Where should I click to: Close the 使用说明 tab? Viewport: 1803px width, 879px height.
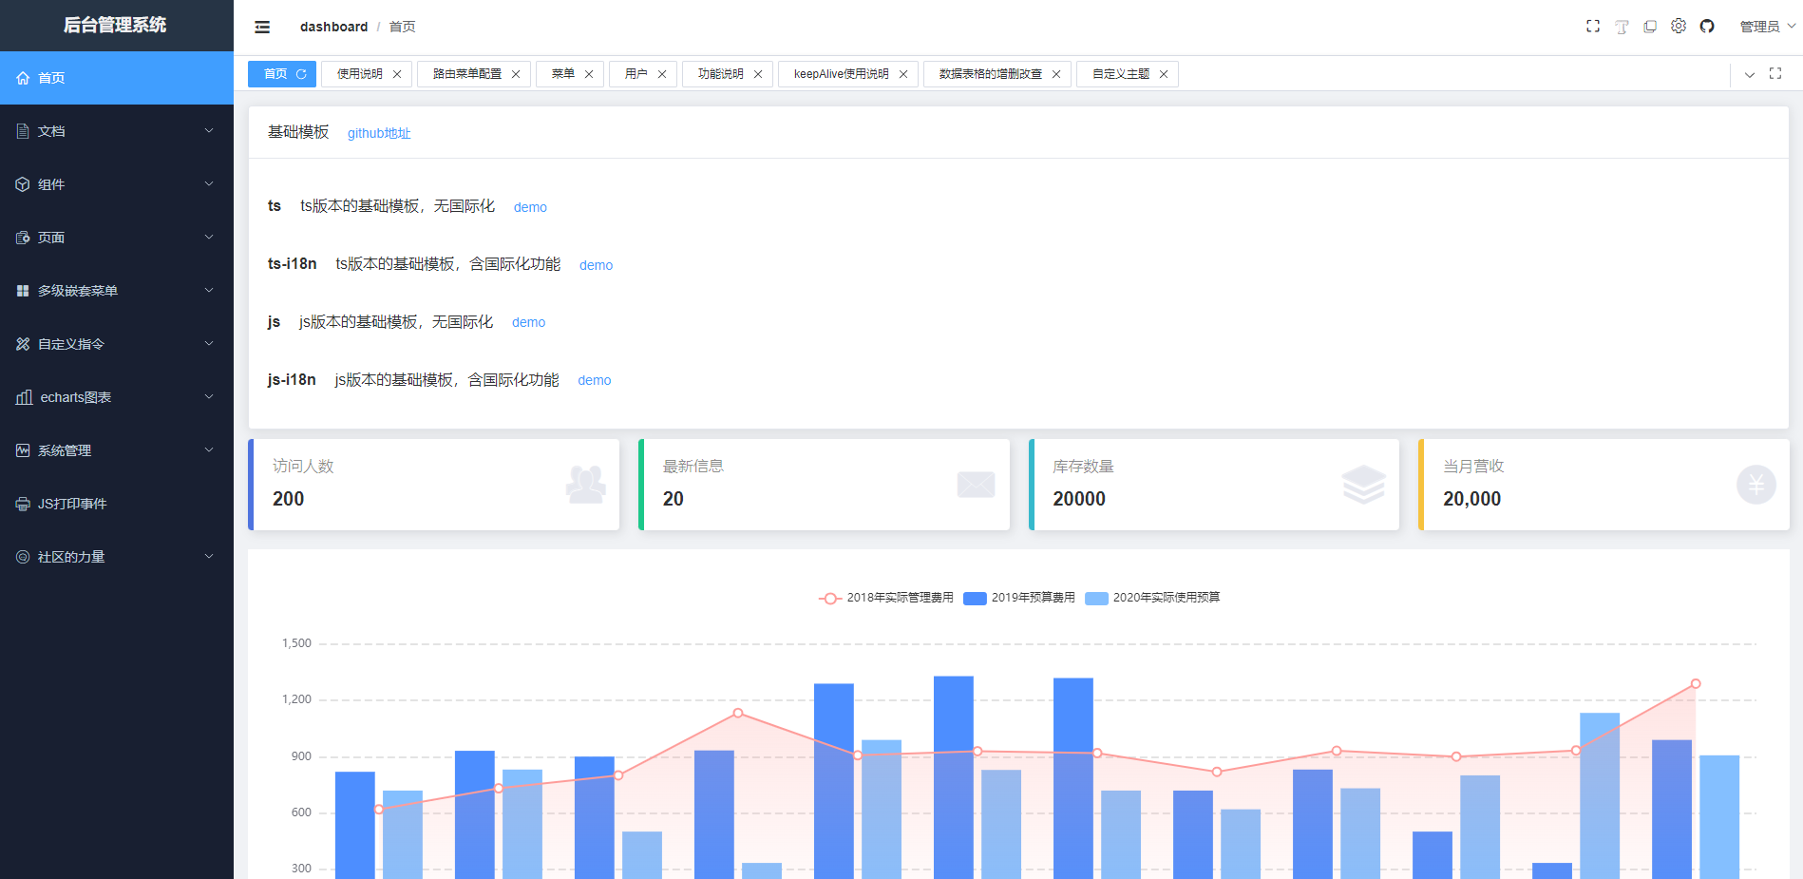point(397,74)
